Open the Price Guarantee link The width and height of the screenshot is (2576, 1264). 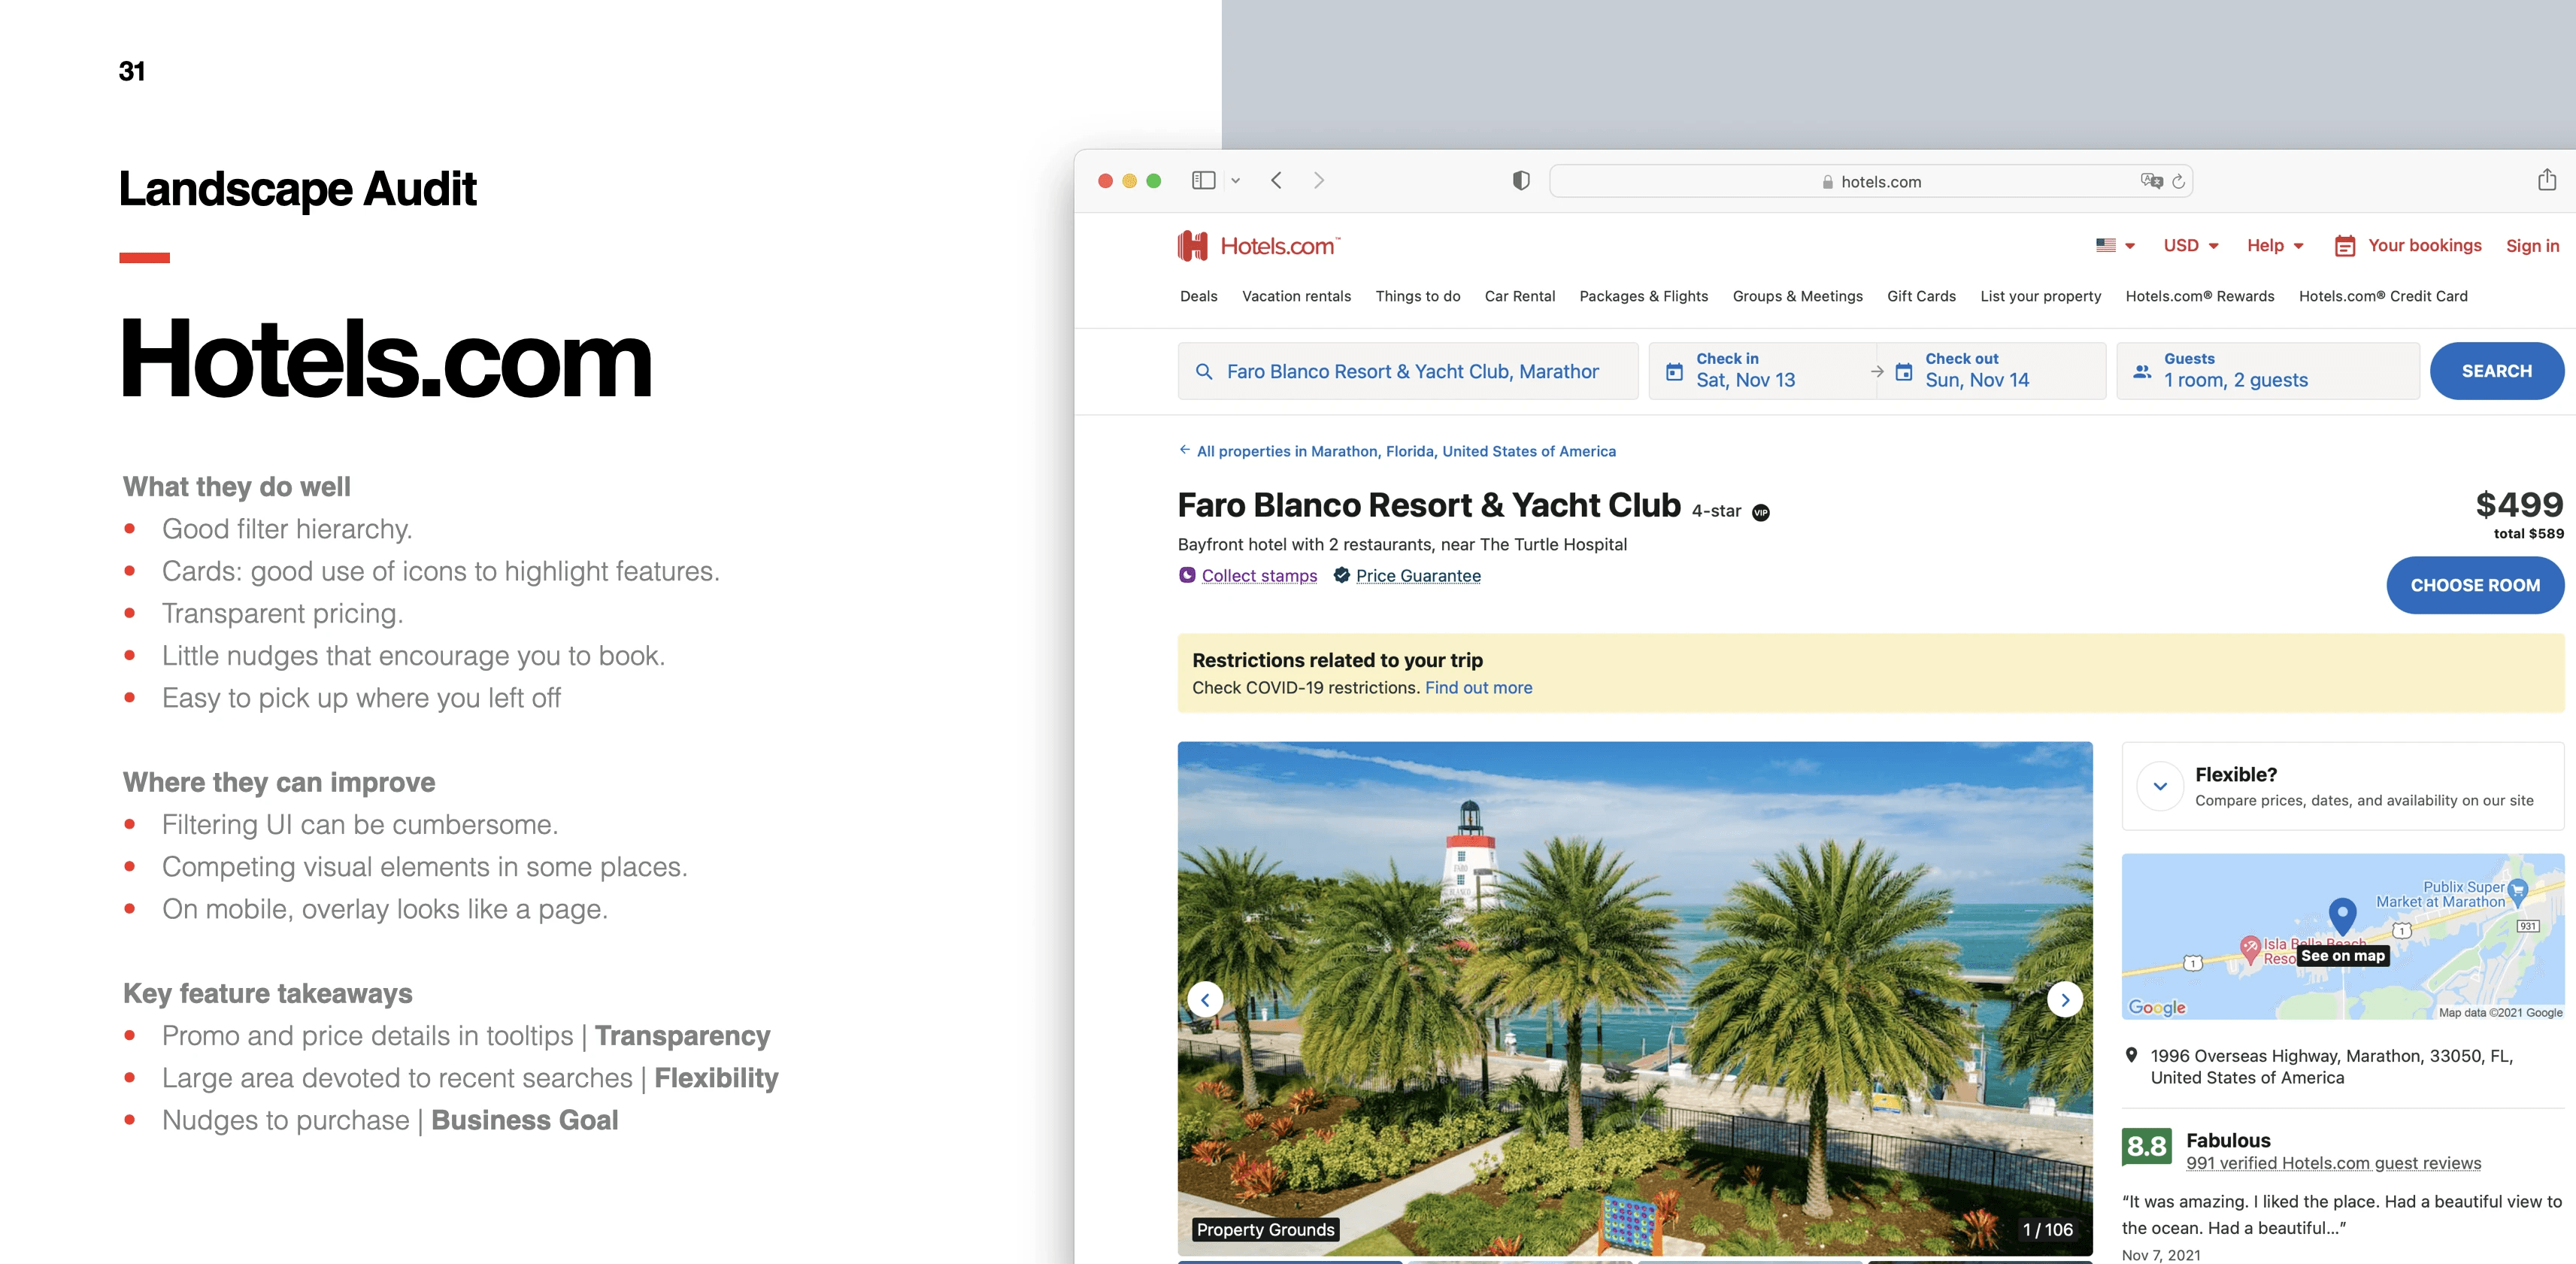[x=1418, y=576]
